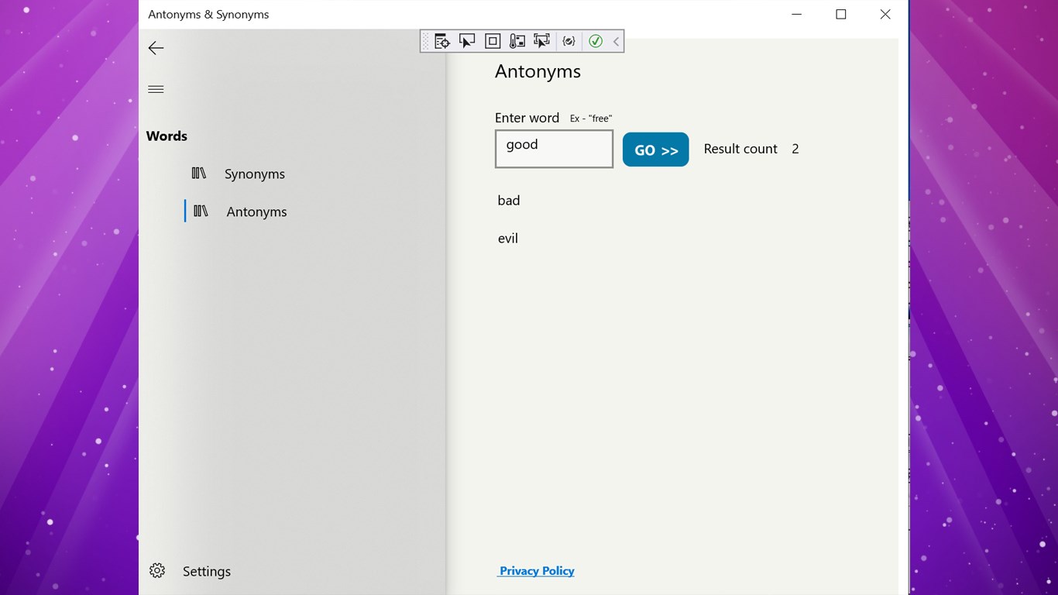The image size is (1058, 595).
Task: Select the result word 'bad'
Action: coord(508,200)
